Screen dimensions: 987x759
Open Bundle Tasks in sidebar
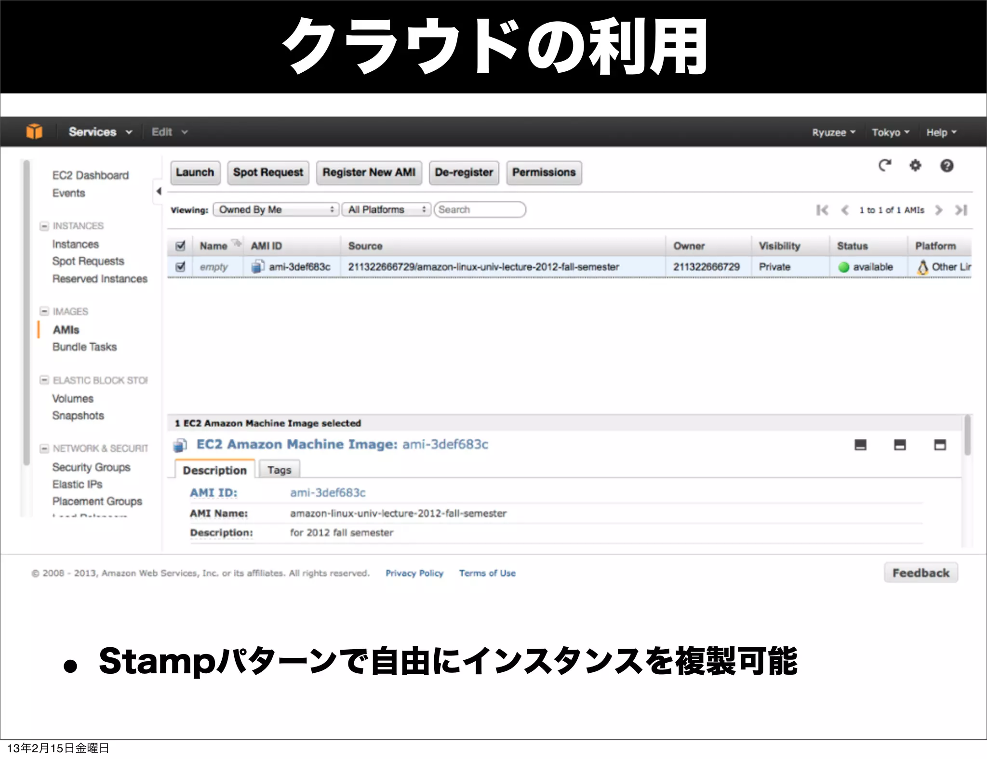pos(84,347)
